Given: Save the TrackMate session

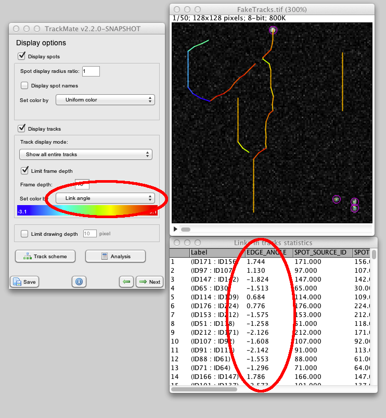Looking at the screenshot, I should pyautogui.click(x=24, y=282).
